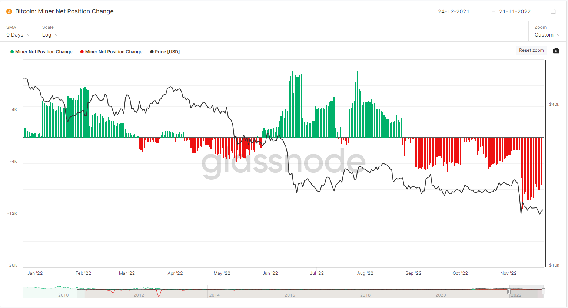Click the Oct '22 axis label

click(x=460, y=273)
